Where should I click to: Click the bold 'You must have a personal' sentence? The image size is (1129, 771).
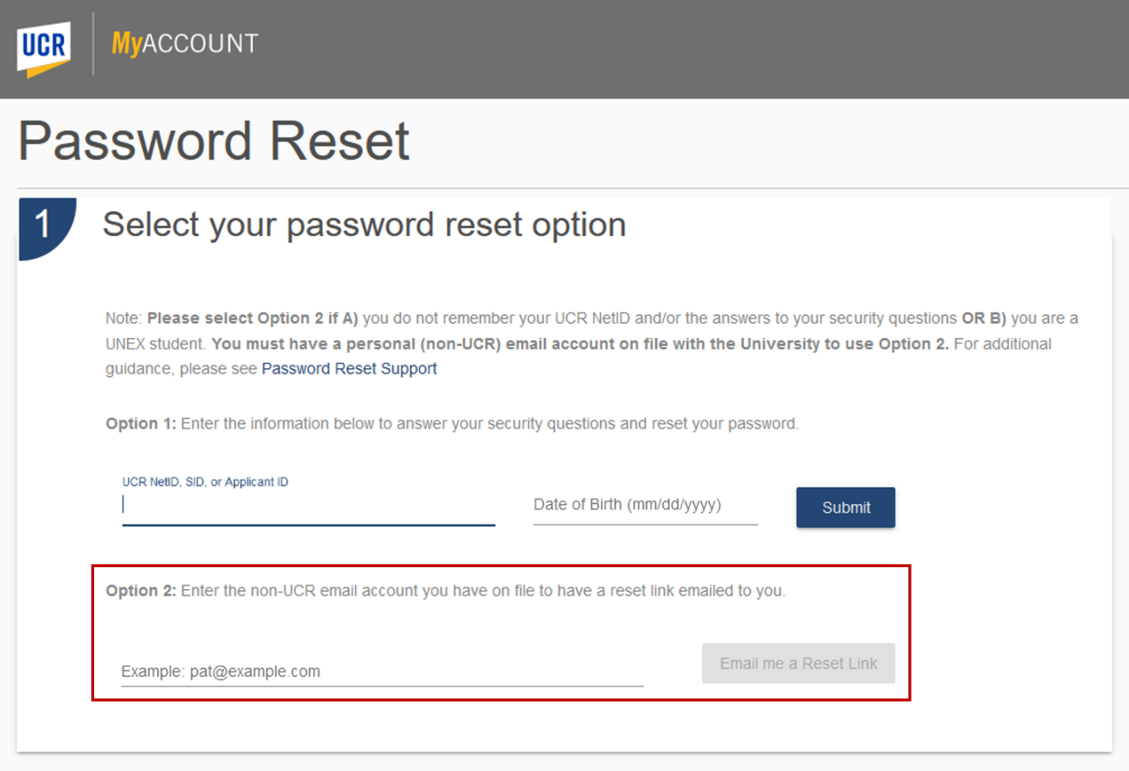(x=580, y=344)
